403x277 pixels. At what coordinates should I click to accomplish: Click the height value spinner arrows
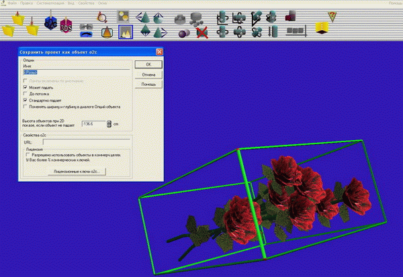pyautogui.click(x=109, y=124)
